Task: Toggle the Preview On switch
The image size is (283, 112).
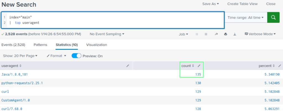Action: click(x=77, y=56)
